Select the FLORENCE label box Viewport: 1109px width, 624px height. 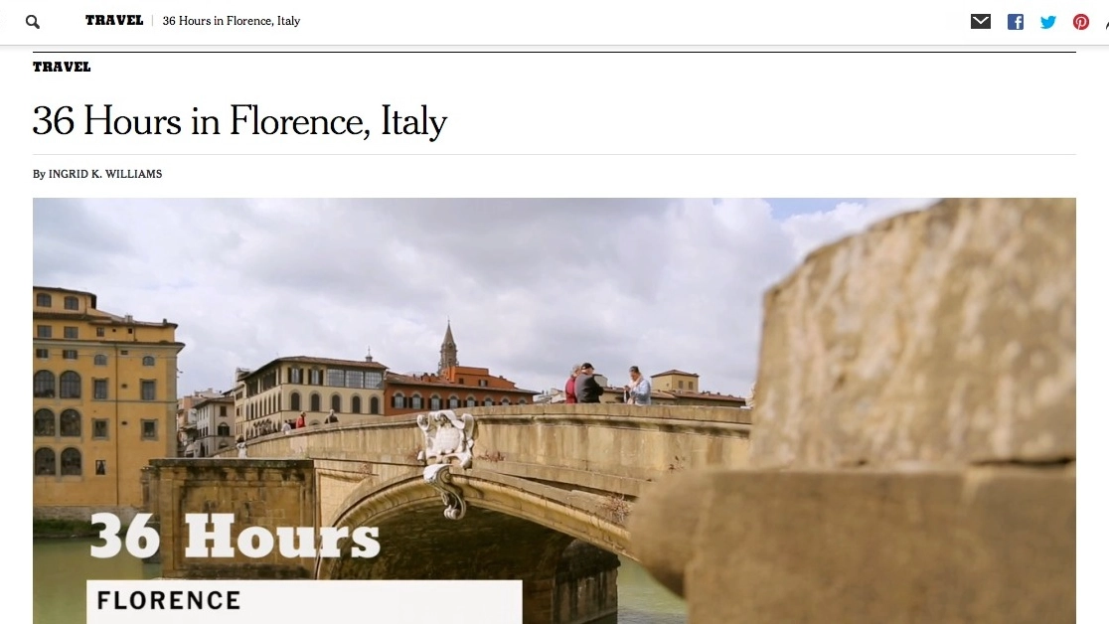304,602
